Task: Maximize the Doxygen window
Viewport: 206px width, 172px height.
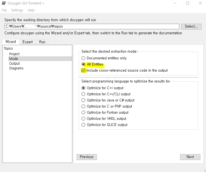Action: [x=188, y=3]
